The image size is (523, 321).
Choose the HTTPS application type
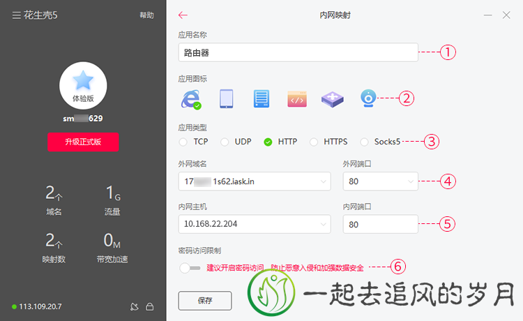pos(314,142)
